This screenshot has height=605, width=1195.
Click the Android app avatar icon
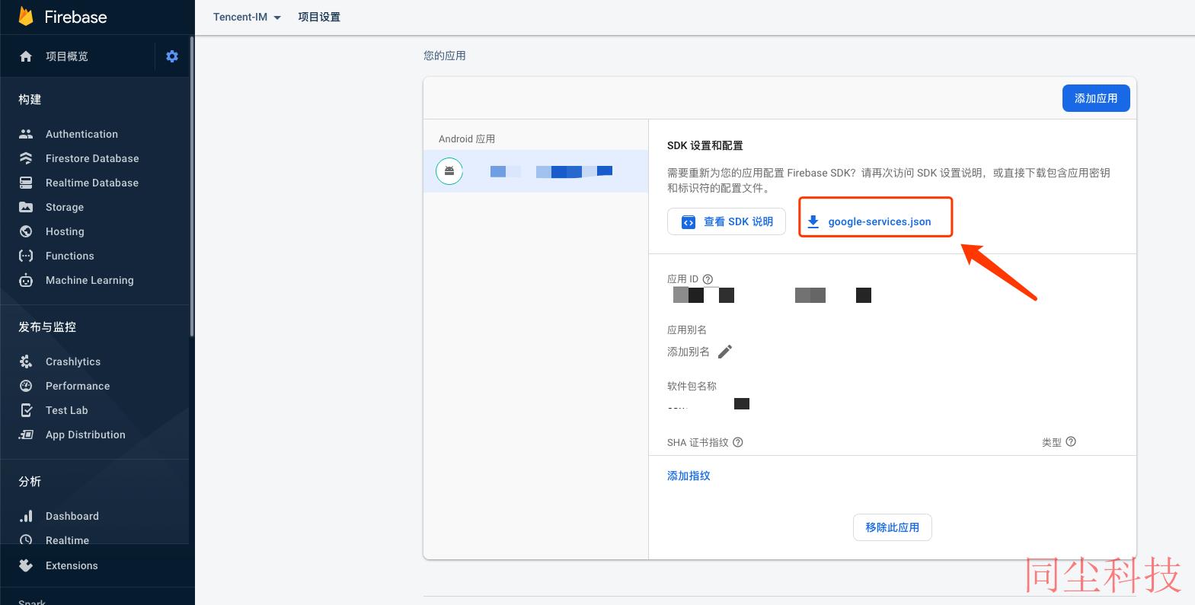pos(449,170)
